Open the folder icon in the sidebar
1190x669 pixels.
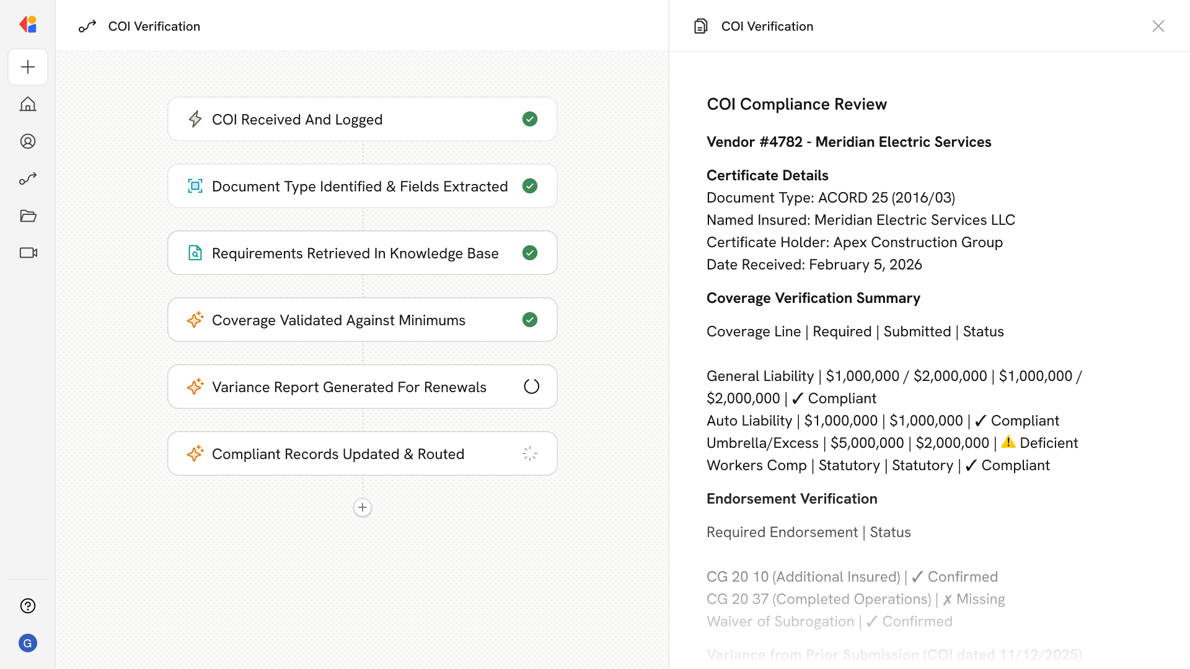tap(28, 216)
